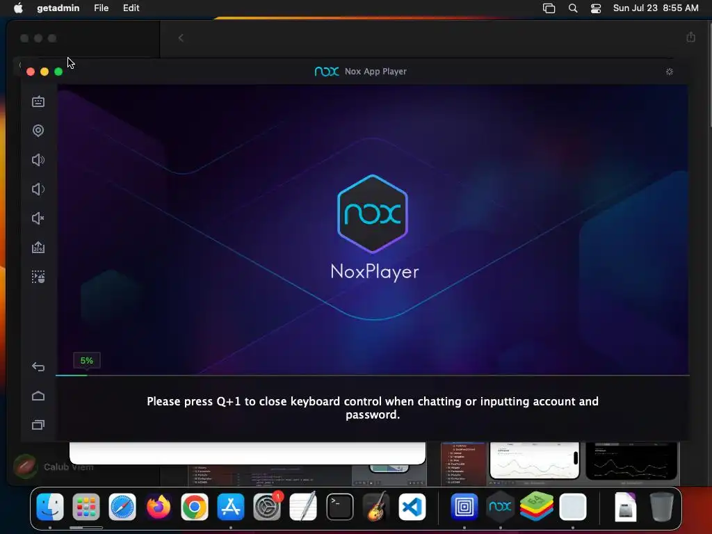This screenshot has width=712, height=534.
Task: Open the Edit menu
Action: pos(131,8)
